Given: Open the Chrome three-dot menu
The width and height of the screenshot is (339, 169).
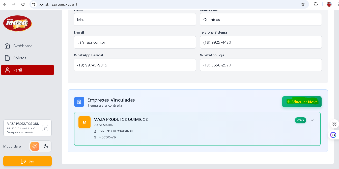Looking at the screenshot, I should [337, 4].
